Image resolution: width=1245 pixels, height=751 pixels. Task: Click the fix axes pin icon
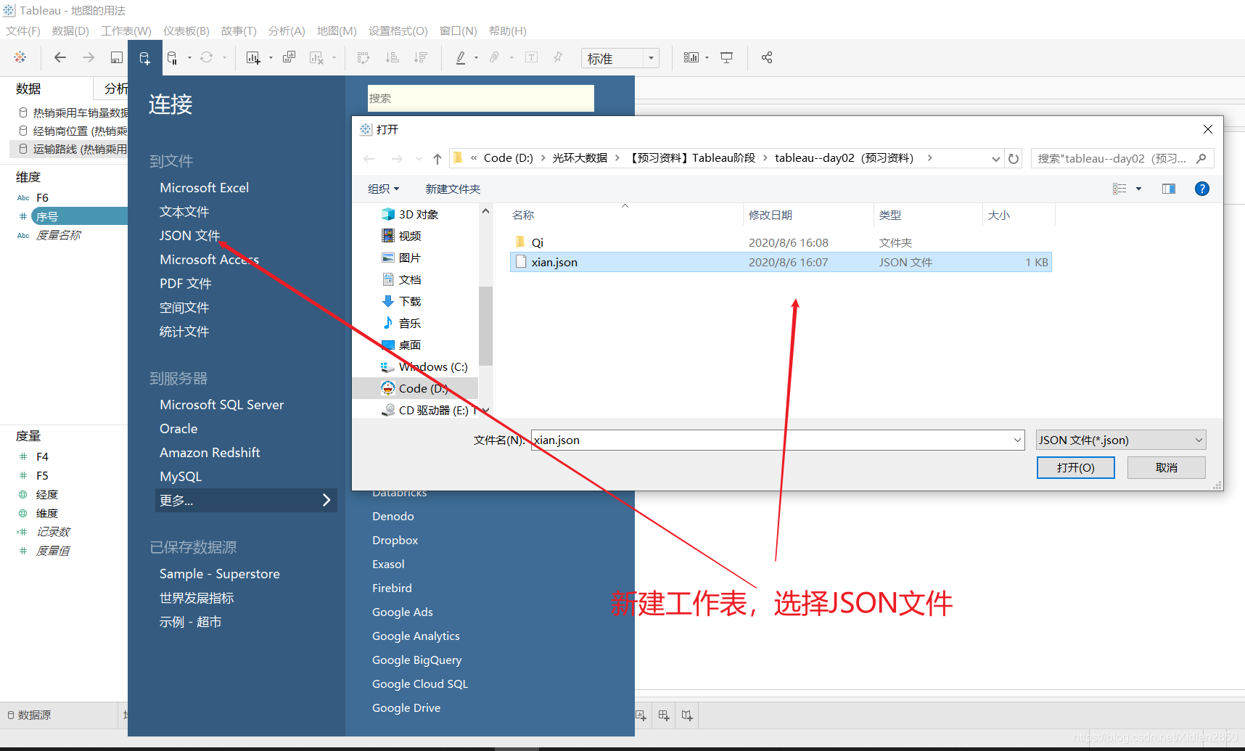[x=558, y=57]
